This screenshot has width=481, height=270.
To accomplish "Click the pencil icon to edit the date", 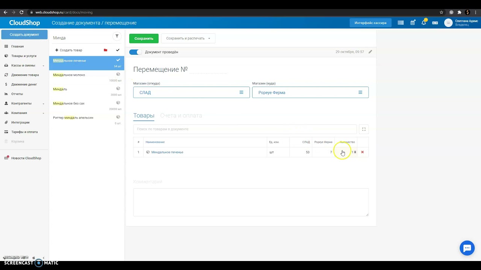I will pos(370,52).
